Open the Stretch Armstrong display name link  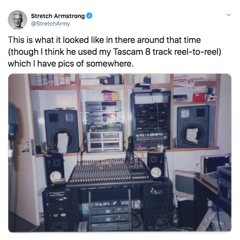coord(58,16)
